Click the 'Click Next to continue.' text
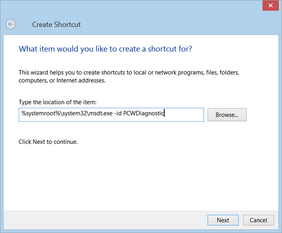Image resolution: width=282 pixels, height=233 pixels. click(48, 142)
